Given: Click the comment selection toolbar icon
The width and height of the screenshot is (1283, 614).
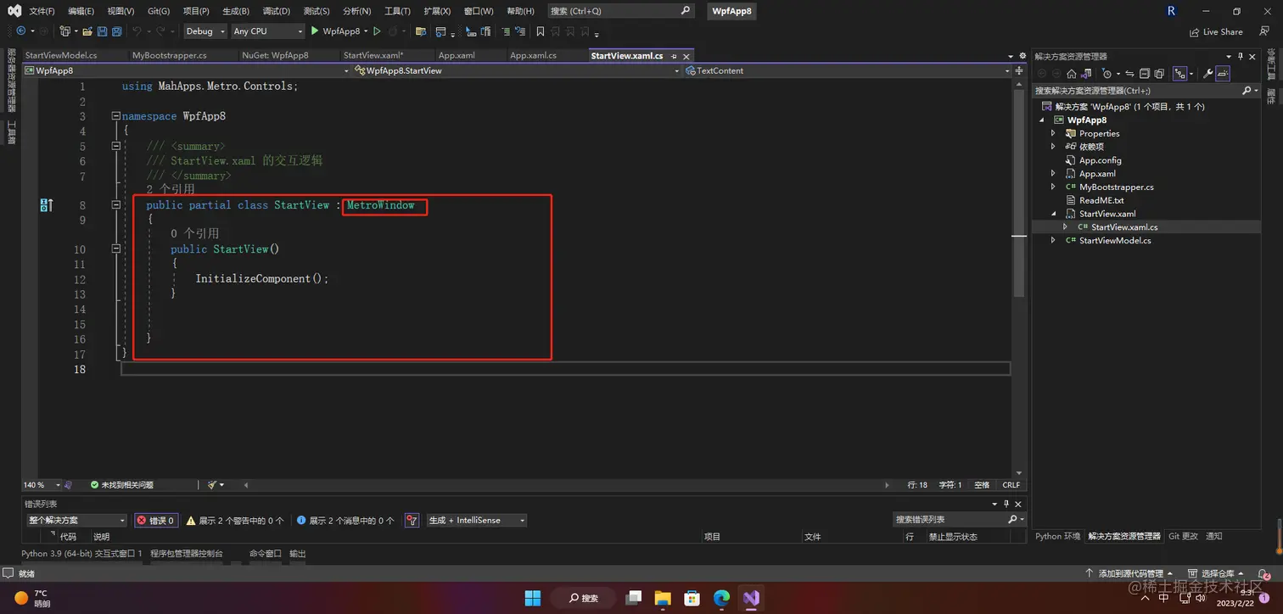Looking at the screenshot, I should point(506,31).
